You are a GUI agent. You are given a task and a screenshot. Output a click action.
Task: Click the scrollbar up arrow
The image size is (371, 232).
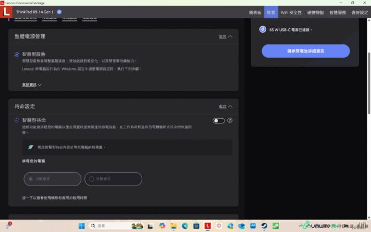(369, 20)
